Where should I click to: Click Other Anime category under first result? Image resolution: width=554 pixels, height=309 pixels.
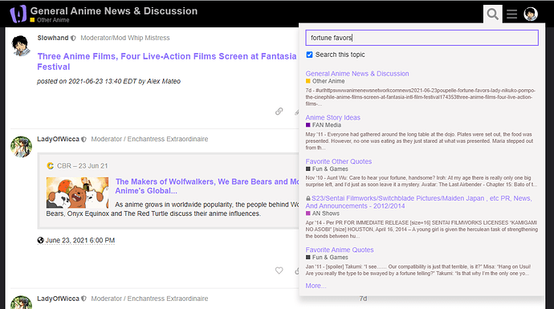325,81
